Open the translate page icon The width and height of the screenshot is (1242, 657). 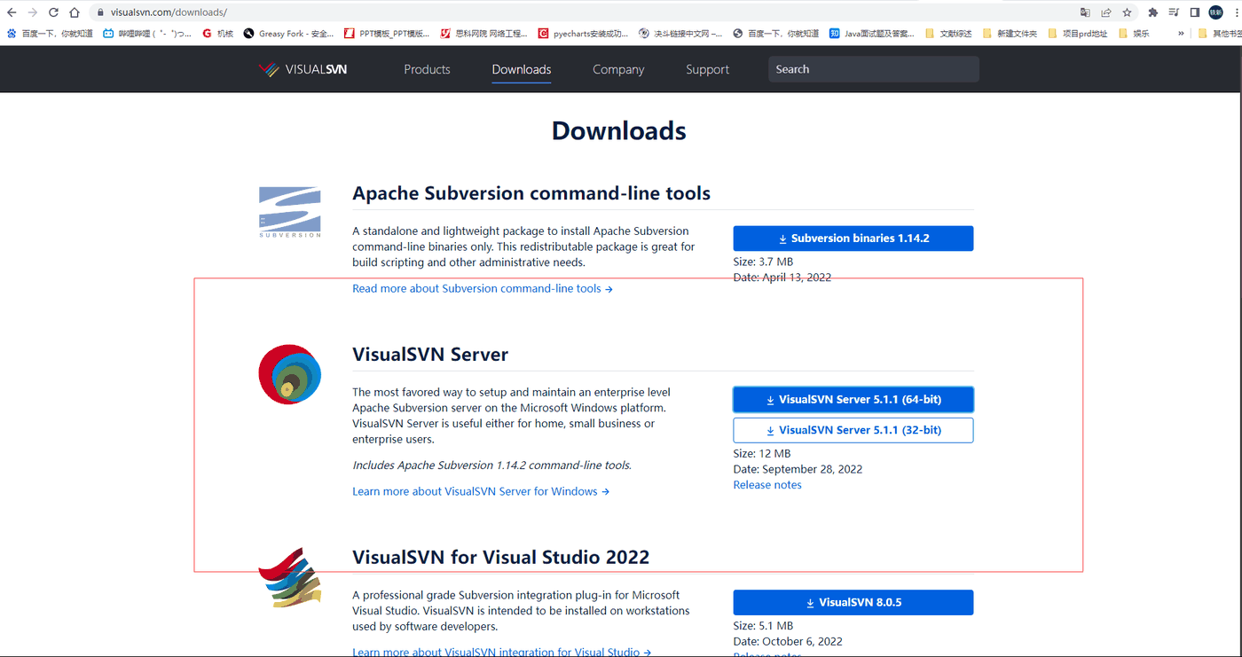[1085, 12]
